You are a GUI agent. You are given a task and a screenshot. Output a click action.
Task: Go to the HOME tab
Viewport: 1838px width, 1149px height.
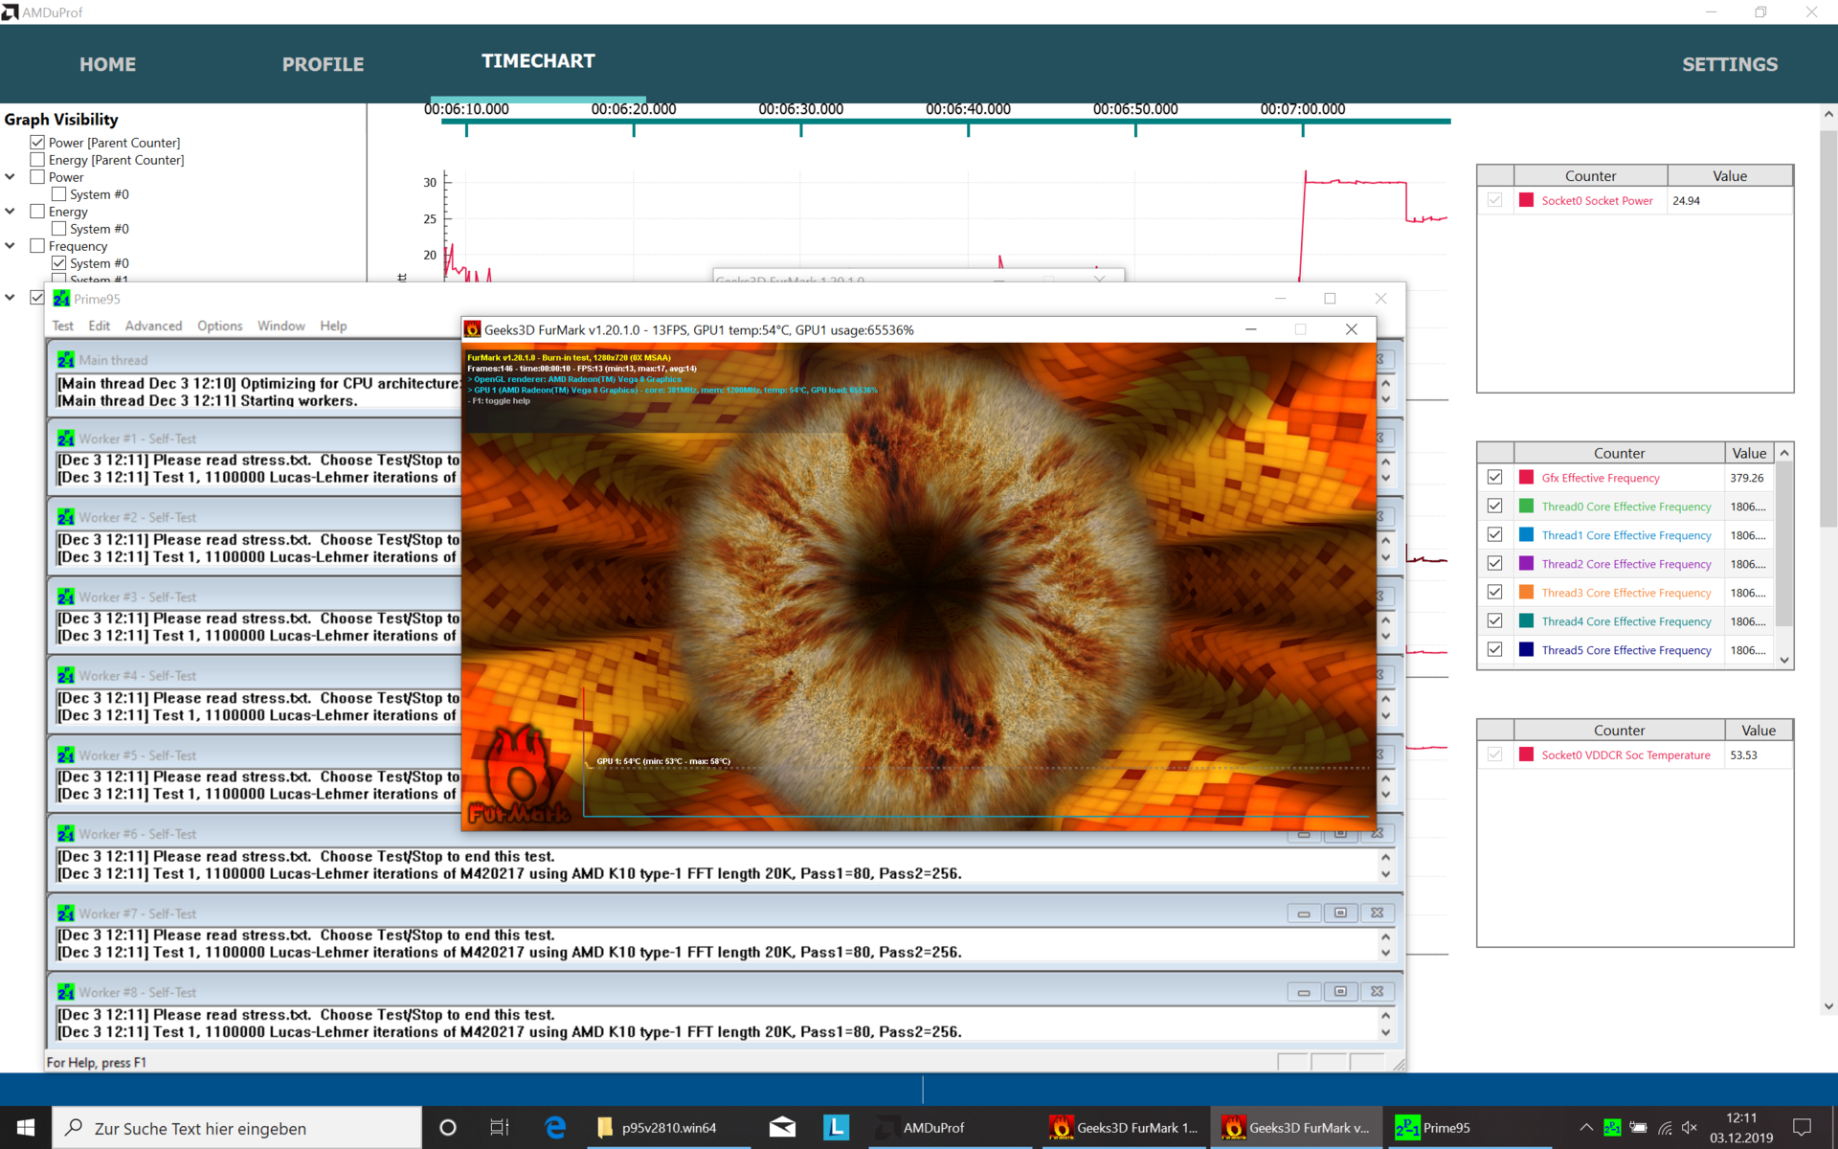point(107,64)
